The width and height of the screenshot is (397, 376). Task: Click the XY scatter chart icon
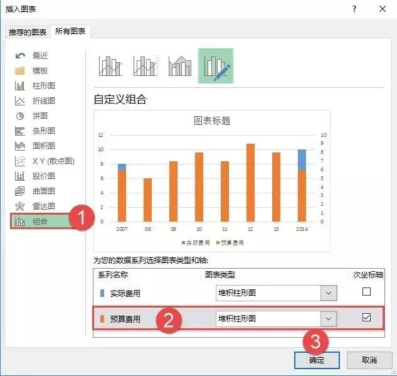click(x=19, y=161)
